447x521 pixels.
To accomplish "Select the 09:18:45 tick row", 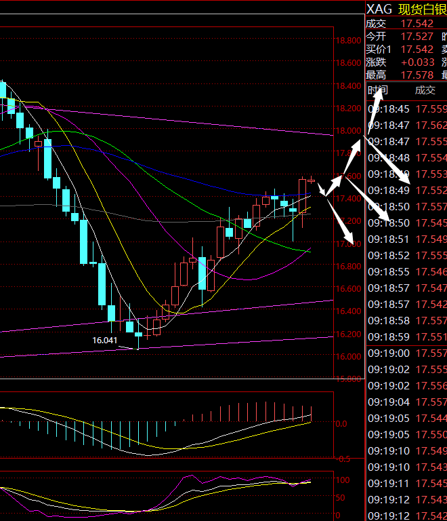I will pyautogui.click(x=405, y=109).
